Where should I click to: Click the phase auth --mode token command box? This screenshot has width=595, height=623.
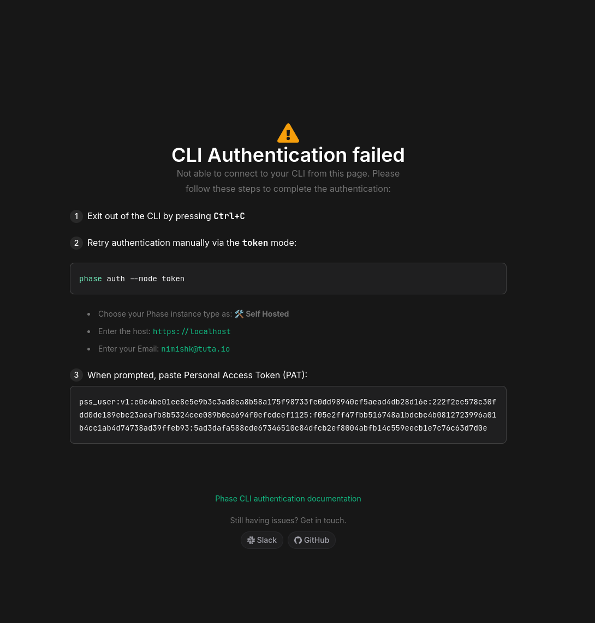click(x=288, y=279)
